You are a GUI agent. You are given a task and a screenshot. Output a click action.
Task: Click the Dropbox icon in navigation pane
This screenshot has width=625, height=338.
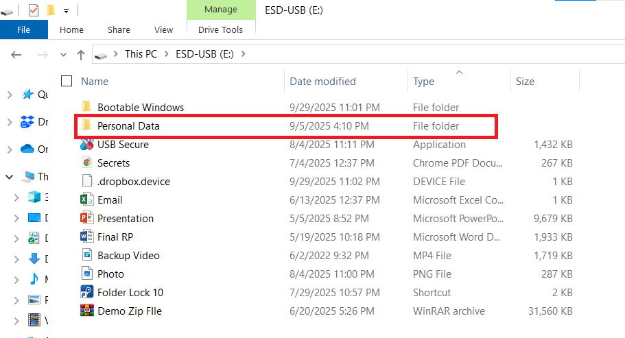pos(27,122)
